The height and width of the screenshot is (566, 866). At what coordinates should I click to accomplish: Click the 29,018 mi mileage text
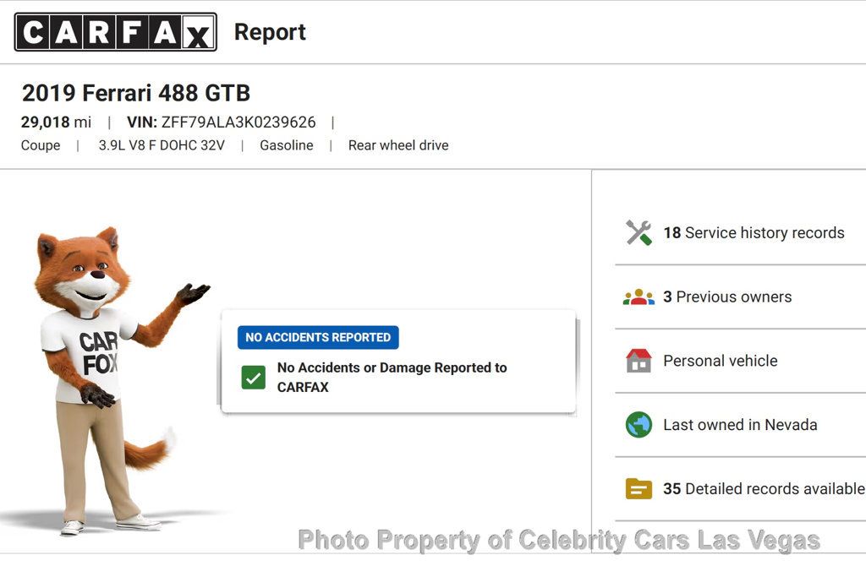pos(56,122)
